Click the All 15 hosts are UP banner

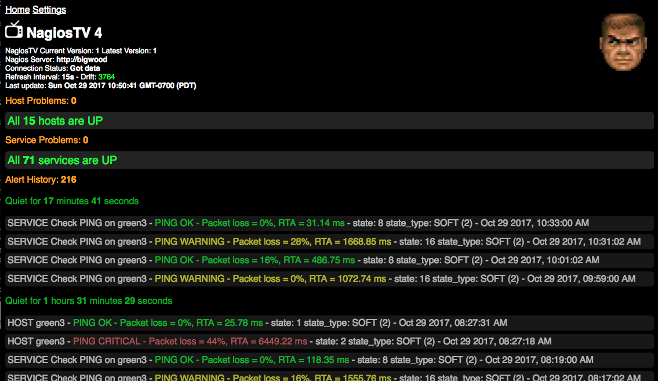(x=329, y=121)
